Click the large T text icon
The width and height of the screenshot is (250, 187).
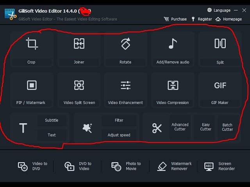tap(23, 128)
